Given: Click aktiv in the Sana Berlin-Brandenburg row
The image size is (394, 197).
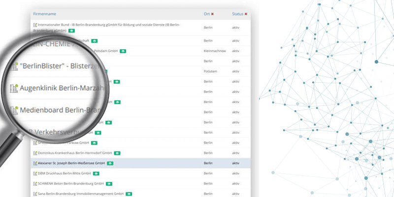Looking at the screenshot, I should pyautogui.click(x=236, y=194).
